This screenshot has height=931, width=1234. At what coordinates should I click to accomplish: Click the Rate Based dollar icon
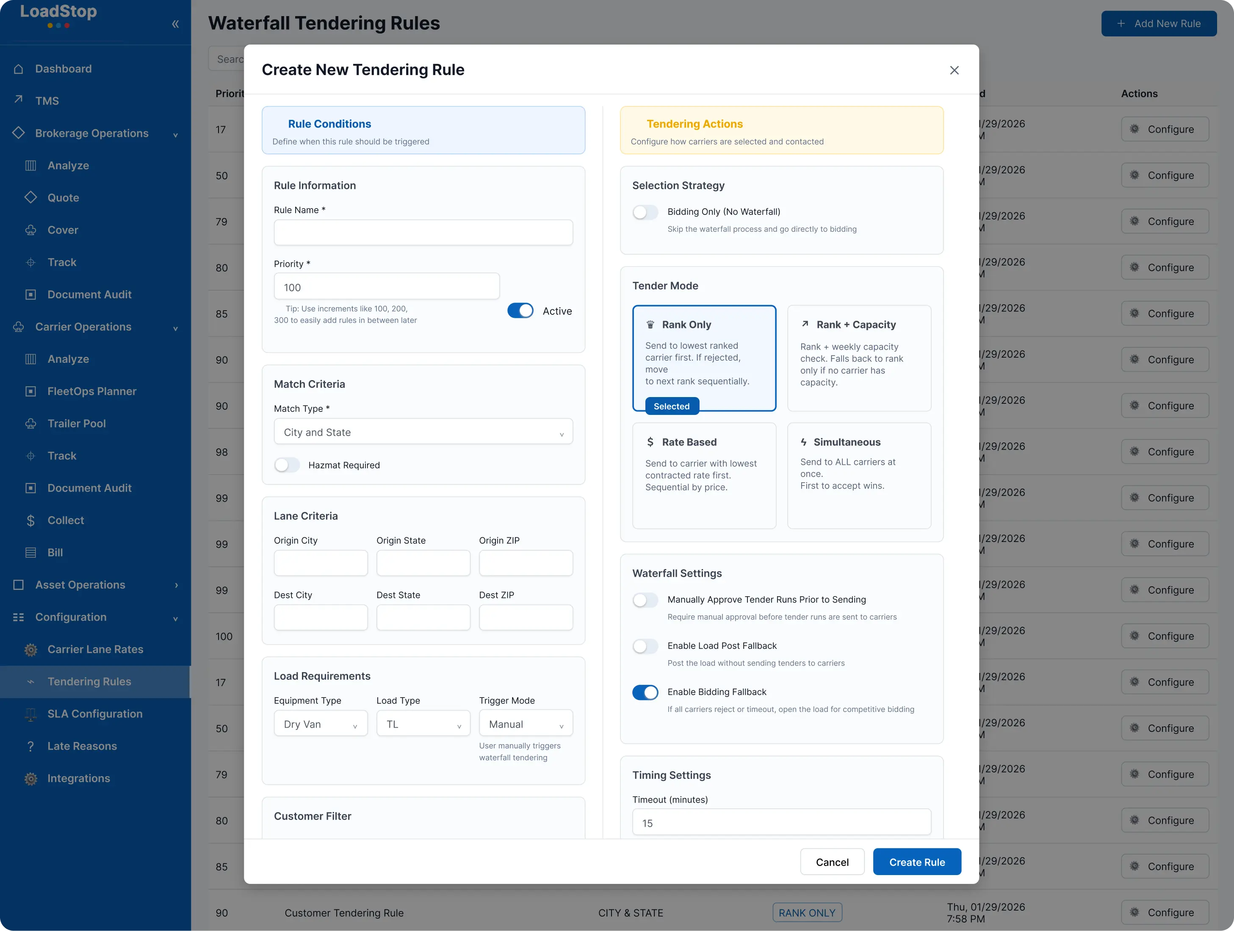point(650,442)
